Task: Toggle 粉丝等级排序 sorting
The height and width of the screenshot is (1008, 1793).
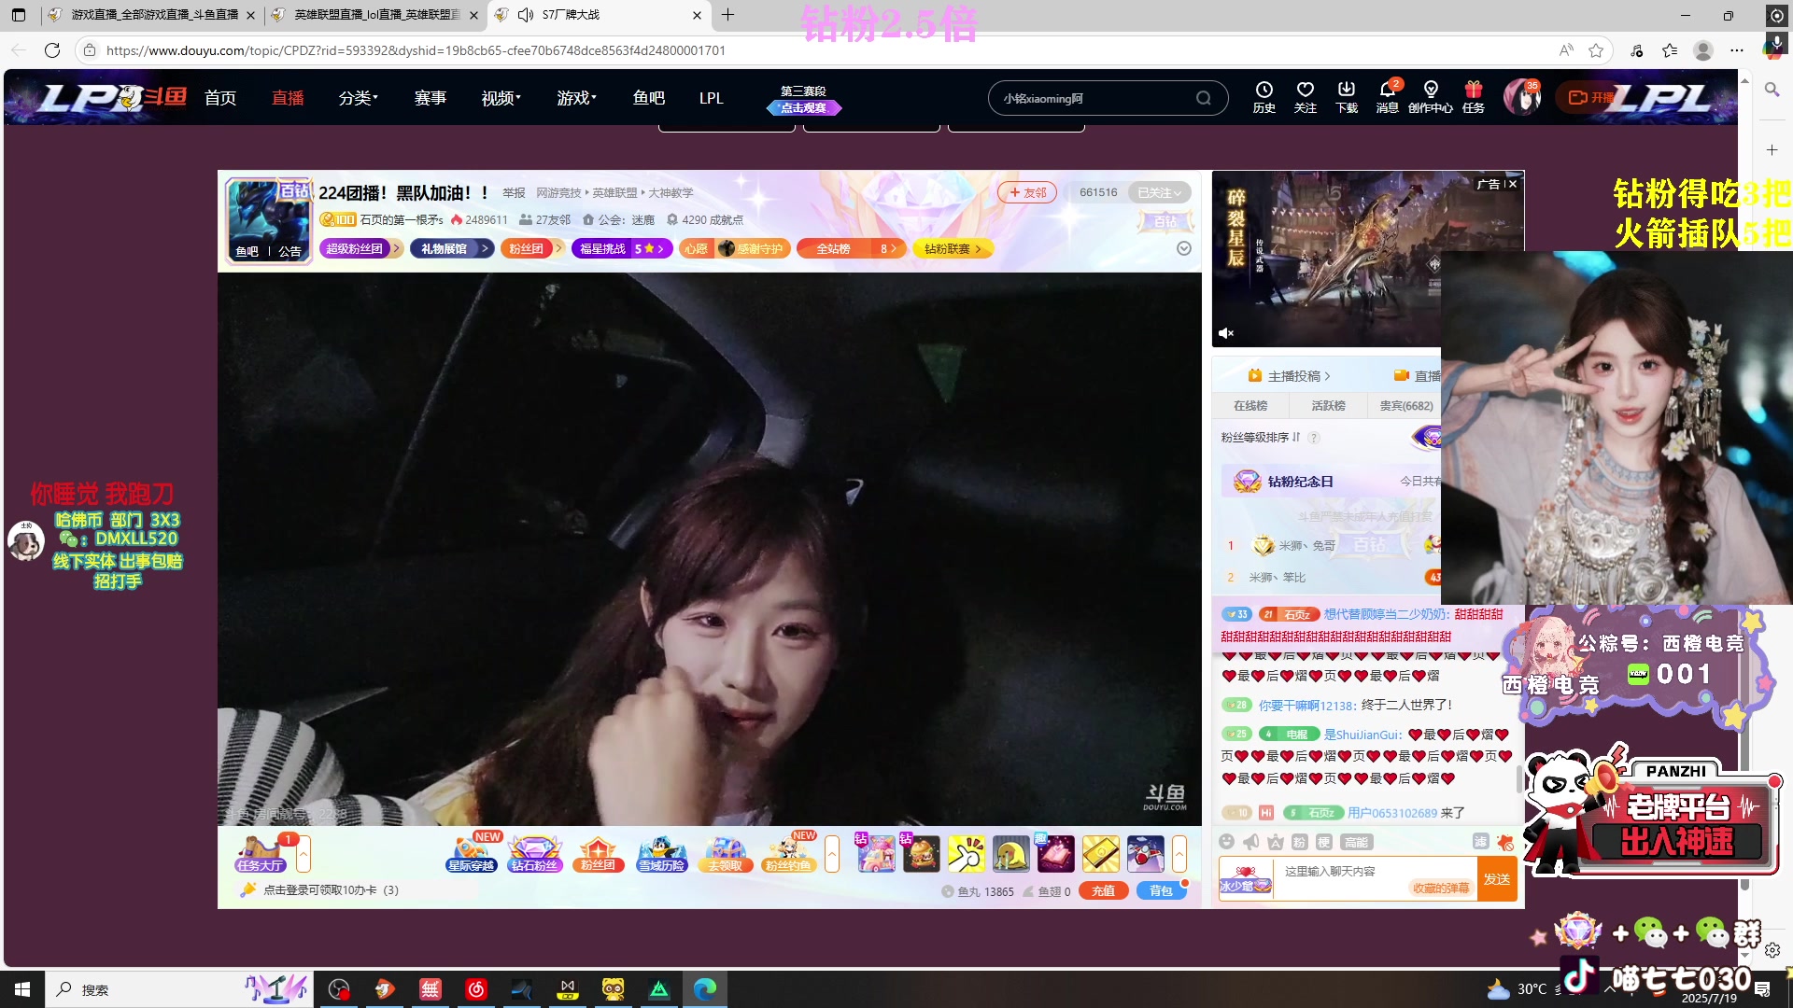Action: click(1261, 437)
